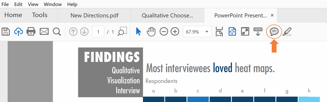Choose the Hand pan tool
Viewport: 327px width, 102px height.
(x=151, y=32)
